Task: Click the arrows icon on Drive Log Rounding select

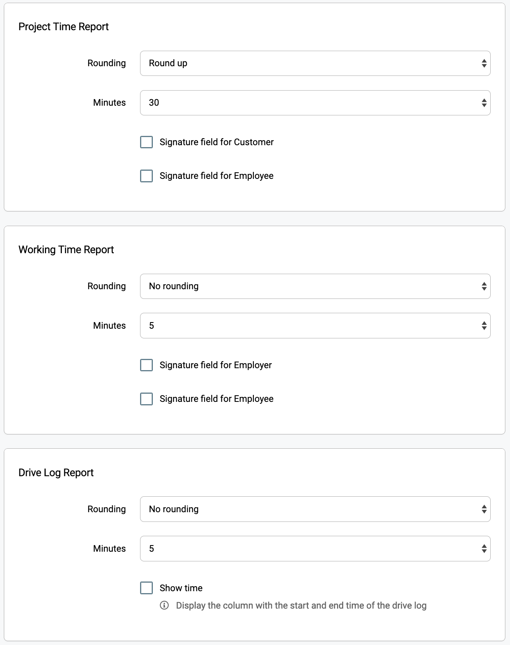Action: (484, 509)
